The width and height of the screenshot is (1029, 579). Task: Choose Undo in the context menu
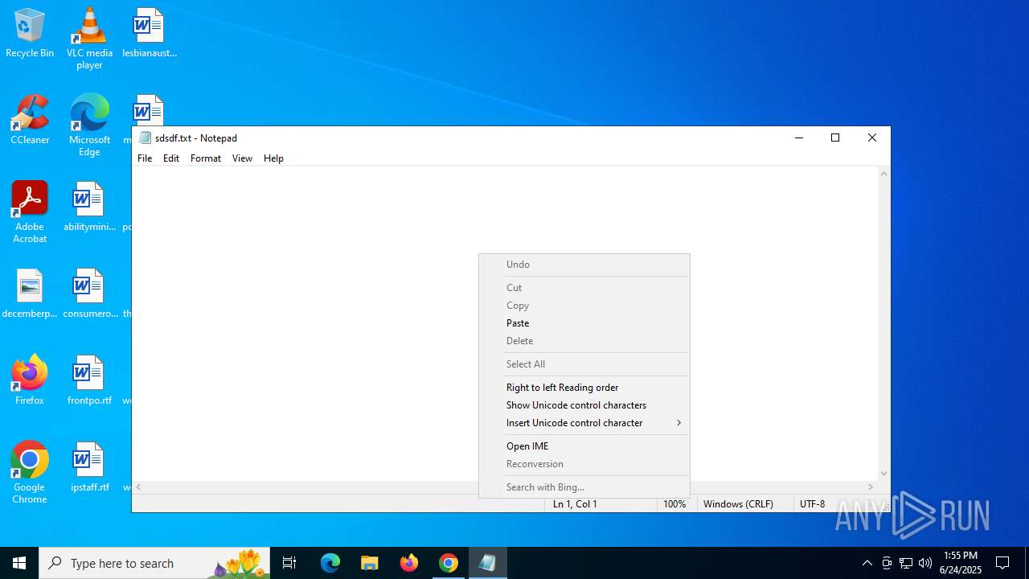tap(584, 265)
